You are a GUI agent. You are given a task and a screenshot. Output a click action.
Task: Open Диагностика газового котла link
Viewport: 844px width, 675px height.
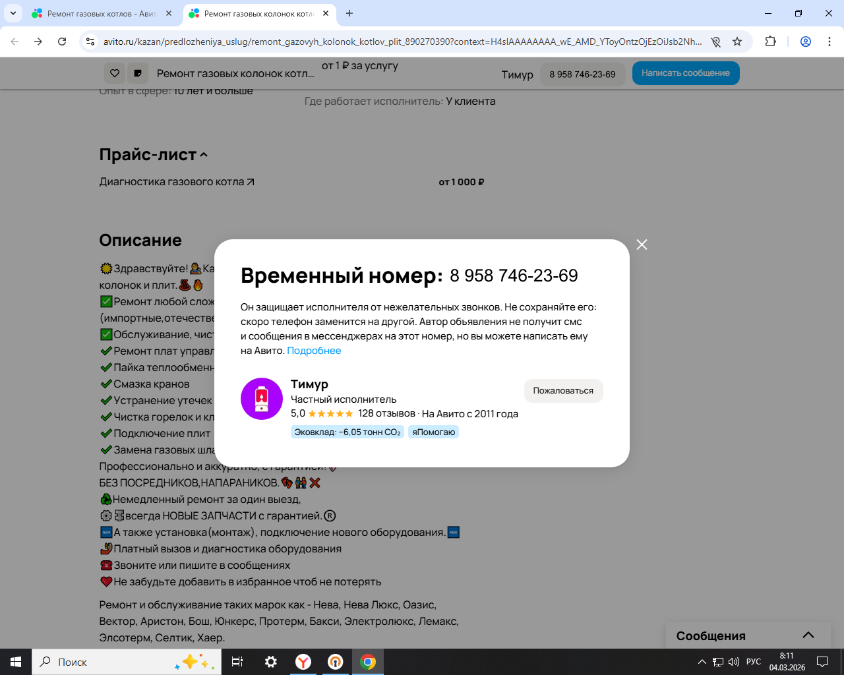[x=177, y=182]
